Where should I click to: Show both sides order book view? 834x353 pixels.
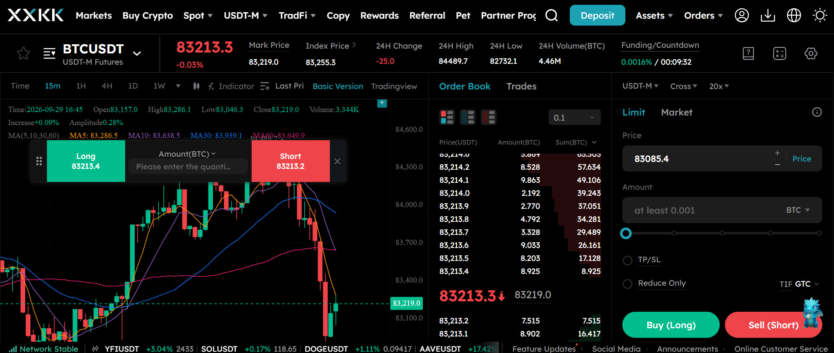447,117
